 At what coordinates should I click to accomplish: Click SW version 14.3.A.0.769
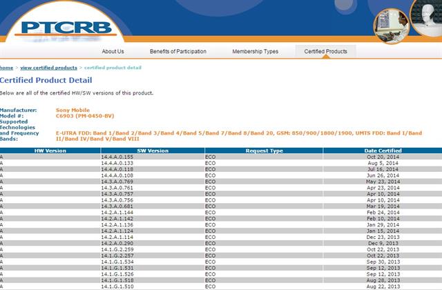(117, 182)
